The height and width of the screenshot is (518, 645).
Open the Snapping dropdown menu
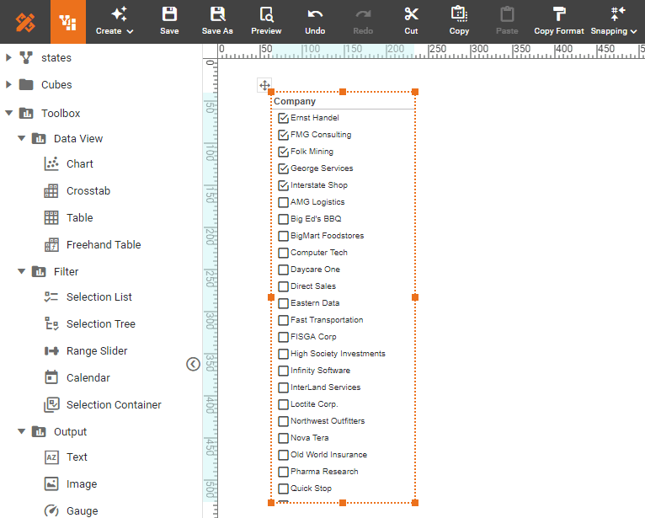615,22
